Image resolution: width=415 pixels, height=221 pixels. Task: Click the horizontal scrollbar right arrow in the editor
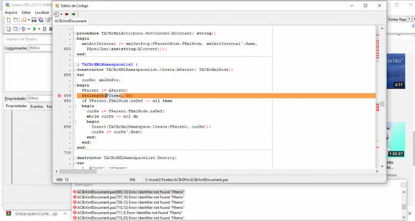tap(377, 171)
